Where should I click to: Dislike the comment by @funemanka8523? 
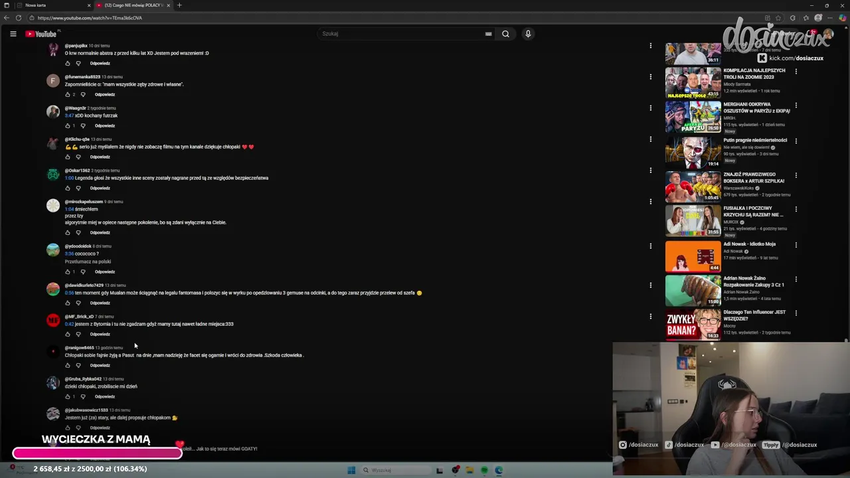pos(82,95)
